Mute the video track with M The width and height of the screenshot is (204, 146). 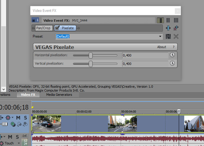coord(18,118)
